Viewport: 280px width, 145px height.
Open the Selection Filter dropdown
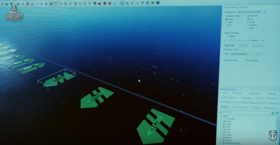[x=252, y=12]
